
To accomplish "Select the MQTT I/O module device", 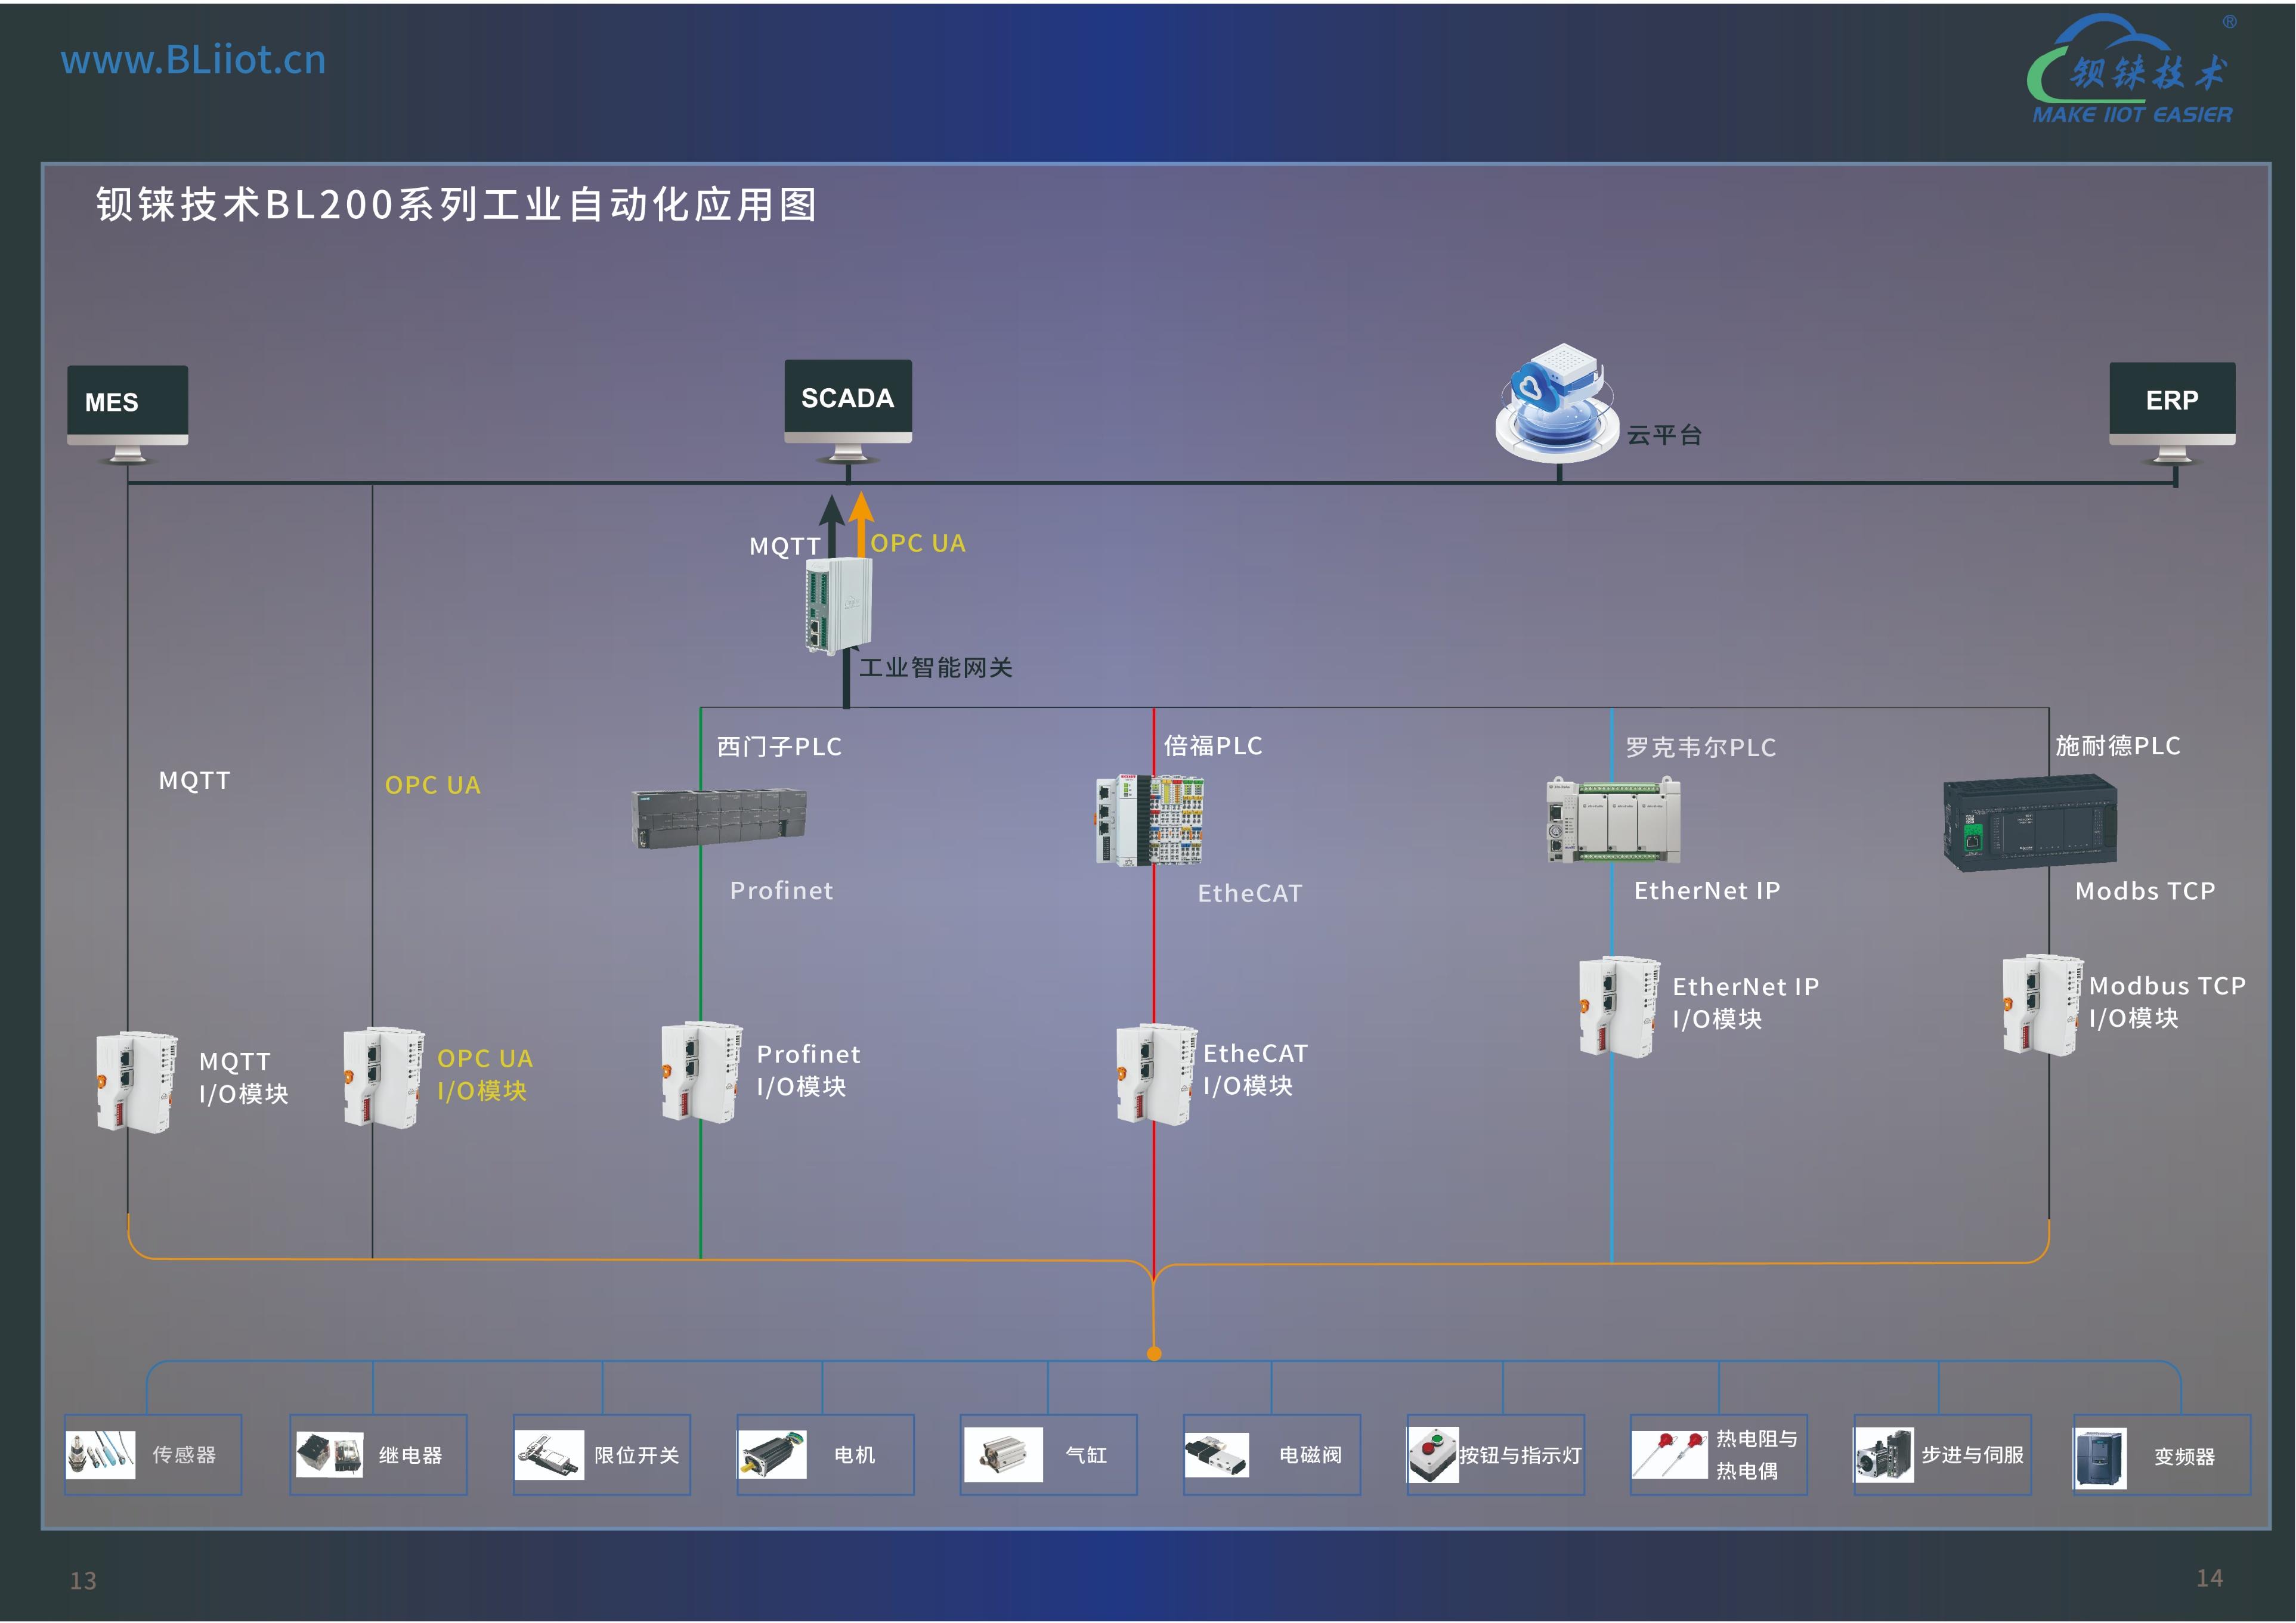I will click(137, 1082).
